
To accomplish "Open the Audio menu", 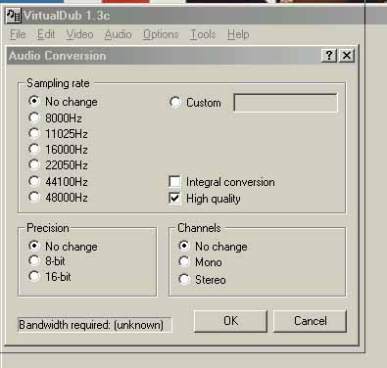I will pyautogui.click(x=118, y=34).
